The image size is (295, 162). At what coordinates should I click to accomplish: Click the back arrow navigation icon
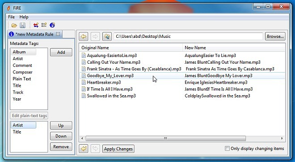(84, 36)
